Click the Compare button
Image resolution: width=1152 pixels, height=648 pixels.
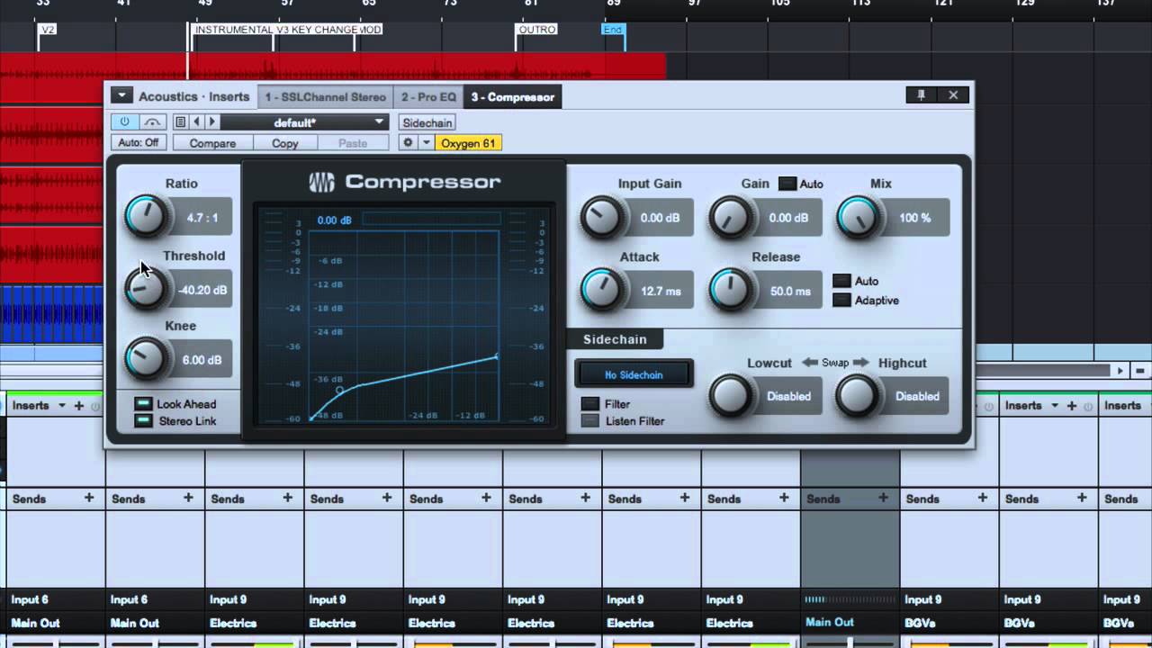point(212,142)
